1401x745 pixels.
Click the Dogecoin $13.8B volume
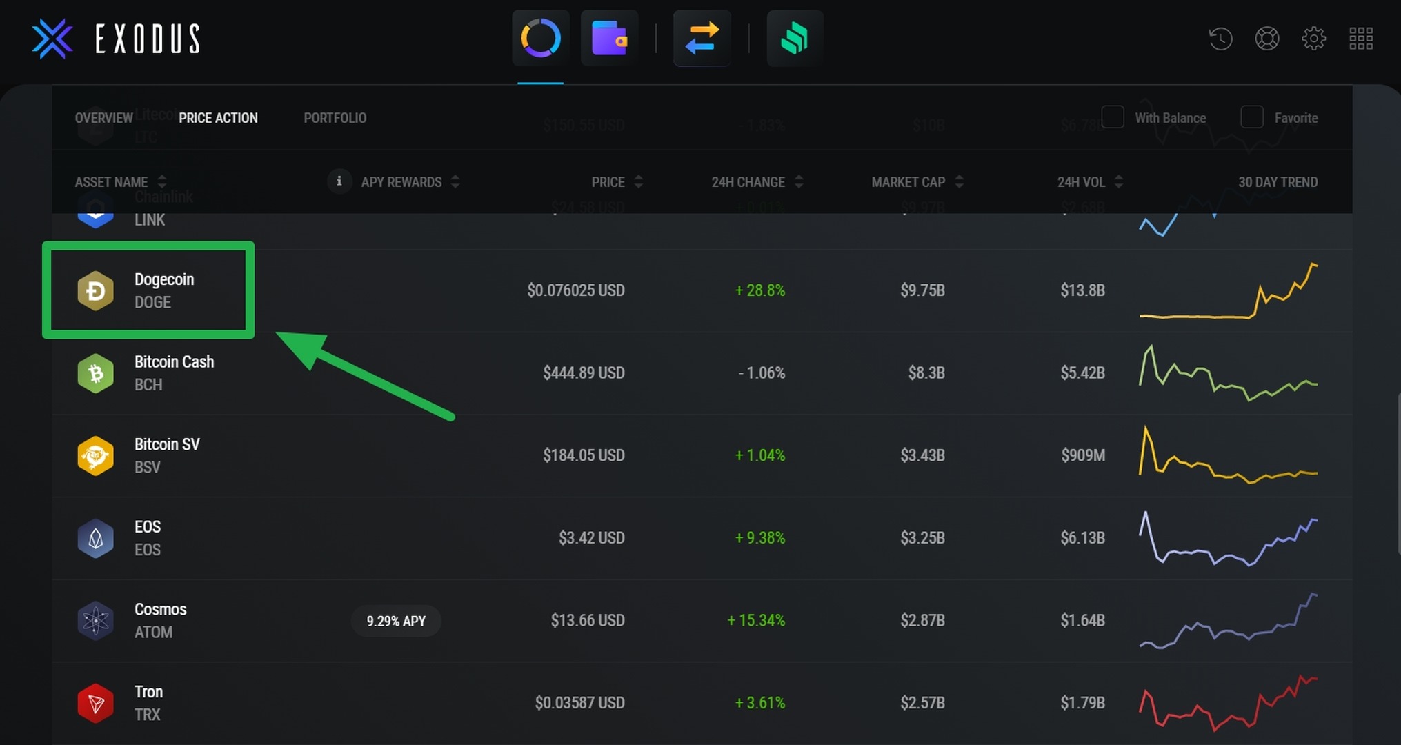(1082, 290)
